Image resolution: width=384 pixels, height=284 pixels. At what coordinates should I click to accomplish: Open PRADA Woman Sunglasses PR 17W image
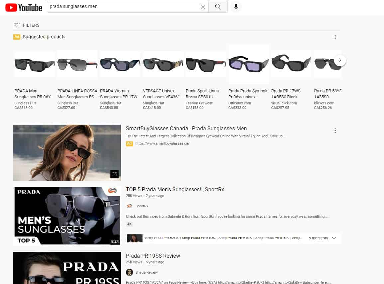120,64
